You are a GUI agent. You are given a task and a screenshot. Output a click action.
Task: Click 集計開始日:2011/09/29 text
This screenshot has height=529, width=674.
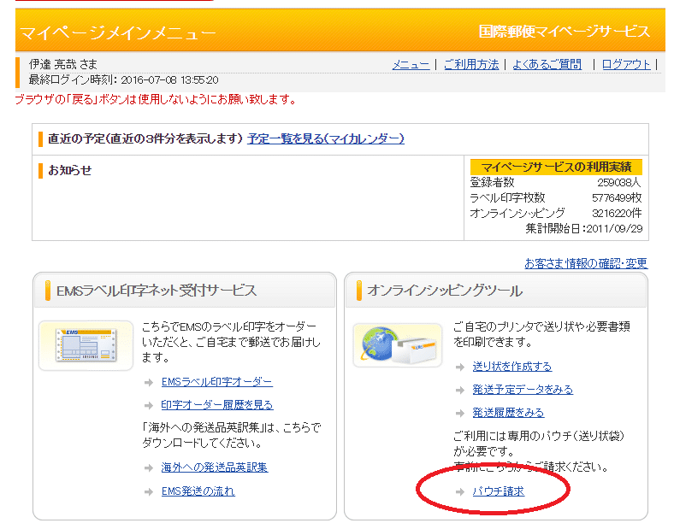583,228
